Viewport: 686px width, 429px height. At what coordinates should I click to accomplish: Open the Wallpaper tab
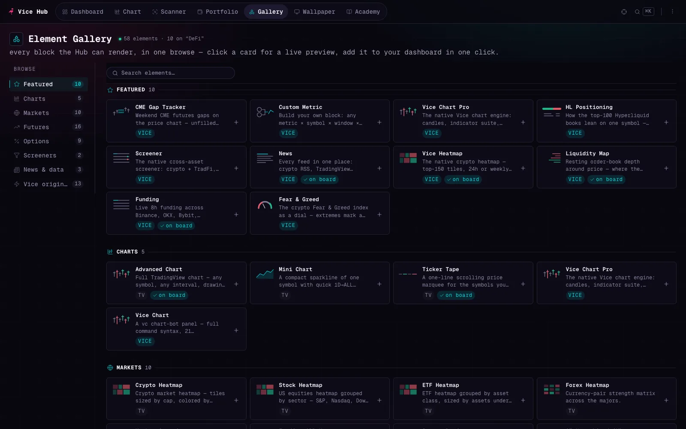tap(315, 12)
